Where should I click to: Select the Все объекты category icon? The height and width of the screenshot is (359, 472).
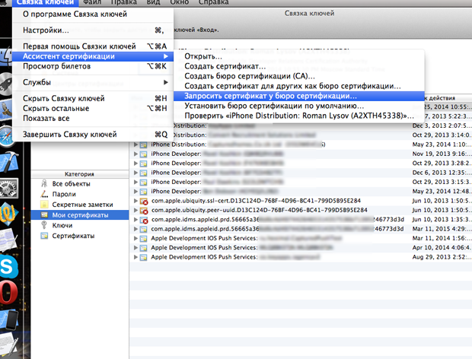pos(44,184)
